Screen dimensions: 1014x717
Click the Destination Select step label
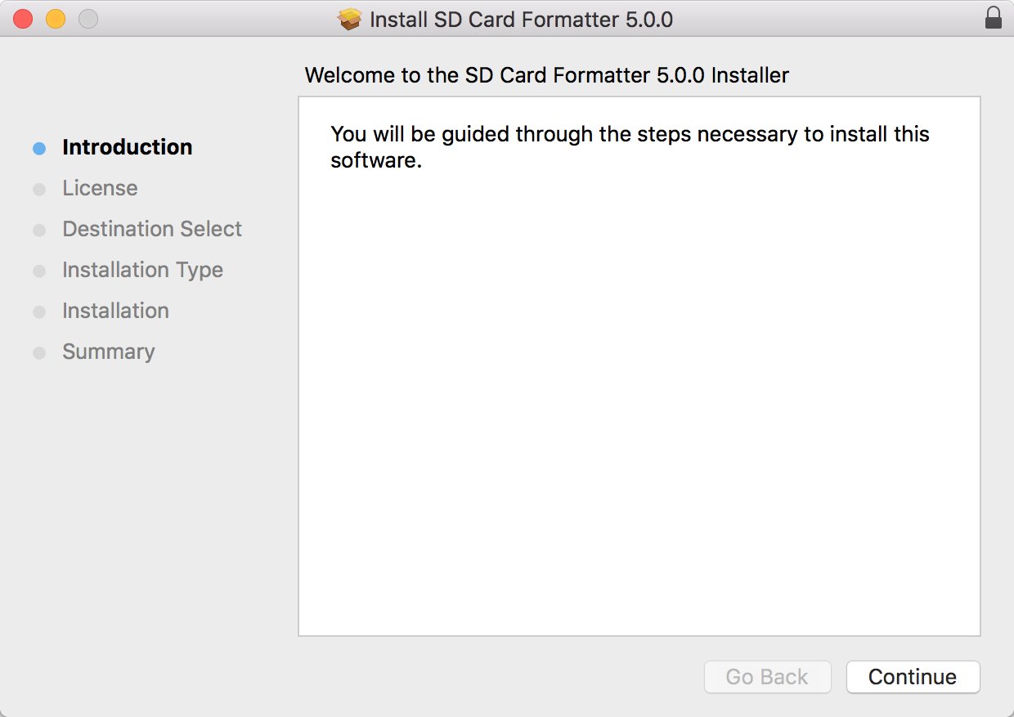(152, 229)
